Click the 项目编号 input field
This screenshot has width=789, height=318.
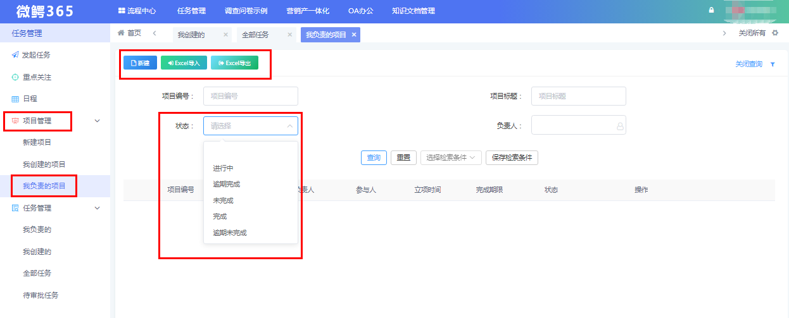click(x=250, y=96)
